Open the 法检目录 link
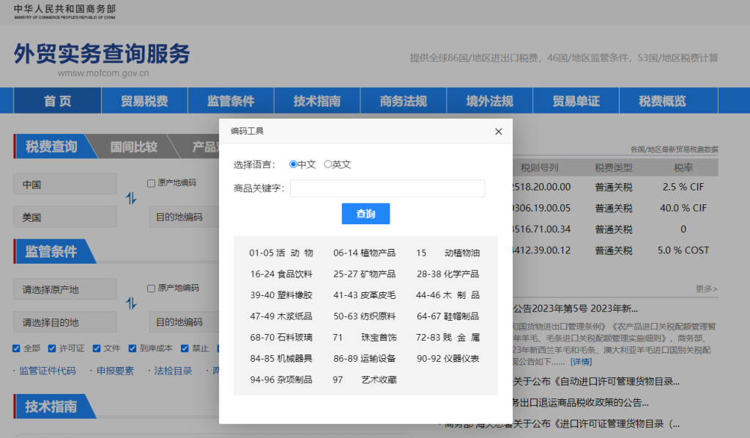The width and height of the screenshot is (750, 438). click(x=173, y=371)
